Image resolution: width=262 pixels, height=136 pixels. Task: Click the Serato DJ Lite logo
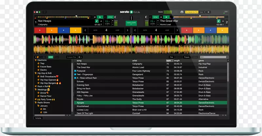(x=130, y=12)
